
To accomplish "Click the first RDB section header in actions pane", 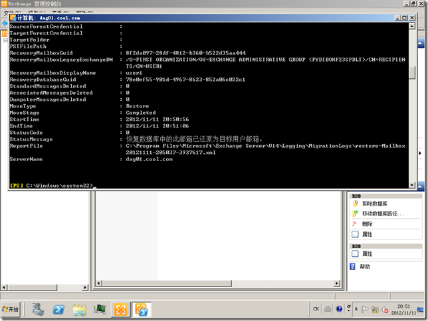I will (x=385, y=196).
